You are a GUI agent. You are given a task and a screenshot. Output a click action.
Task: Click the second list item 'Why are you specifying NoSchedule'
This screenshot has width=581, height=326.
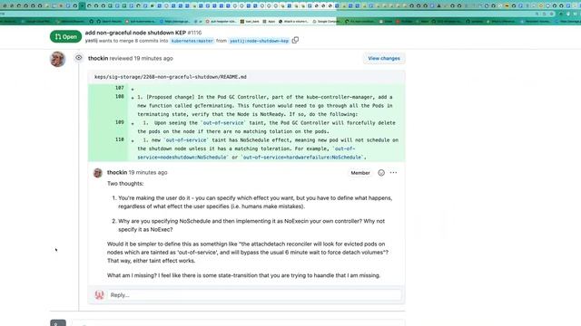tap(251, 225)
